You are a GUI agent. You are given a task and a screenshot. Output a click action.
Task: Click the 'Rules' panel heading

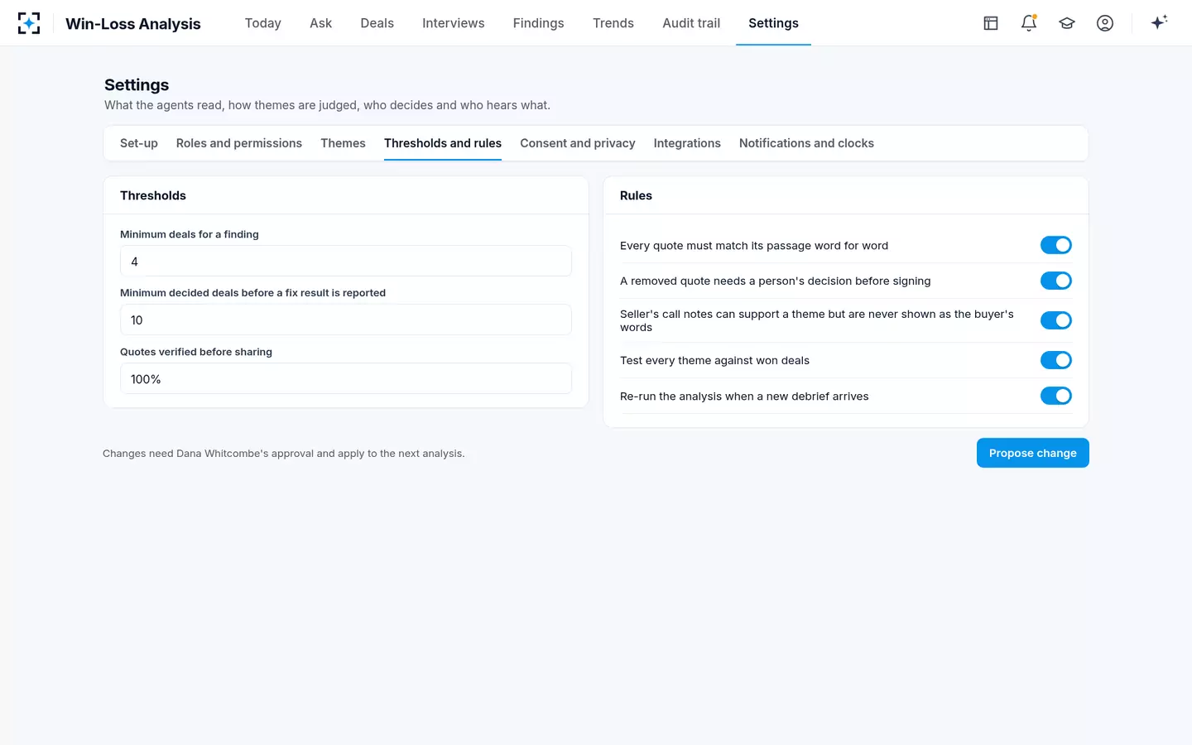click(x=636, y=195)
